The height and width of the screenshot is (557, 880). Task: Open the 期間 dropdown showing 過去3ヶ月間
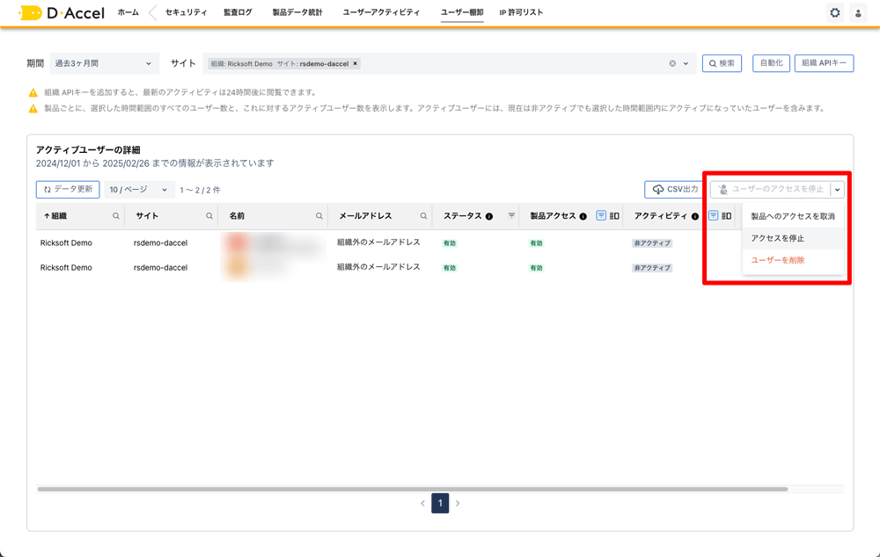point(104,63)
